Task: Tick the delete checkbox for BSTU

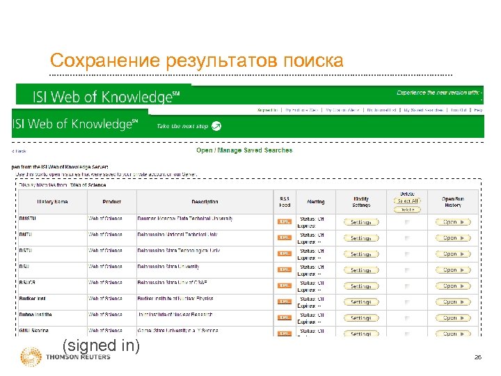Action: coord(407,254)
